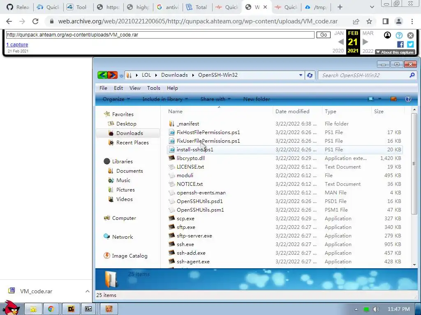This screenshot has height=315, width=421.
Task: Open 7z app in taskbar
Action: 88,309
